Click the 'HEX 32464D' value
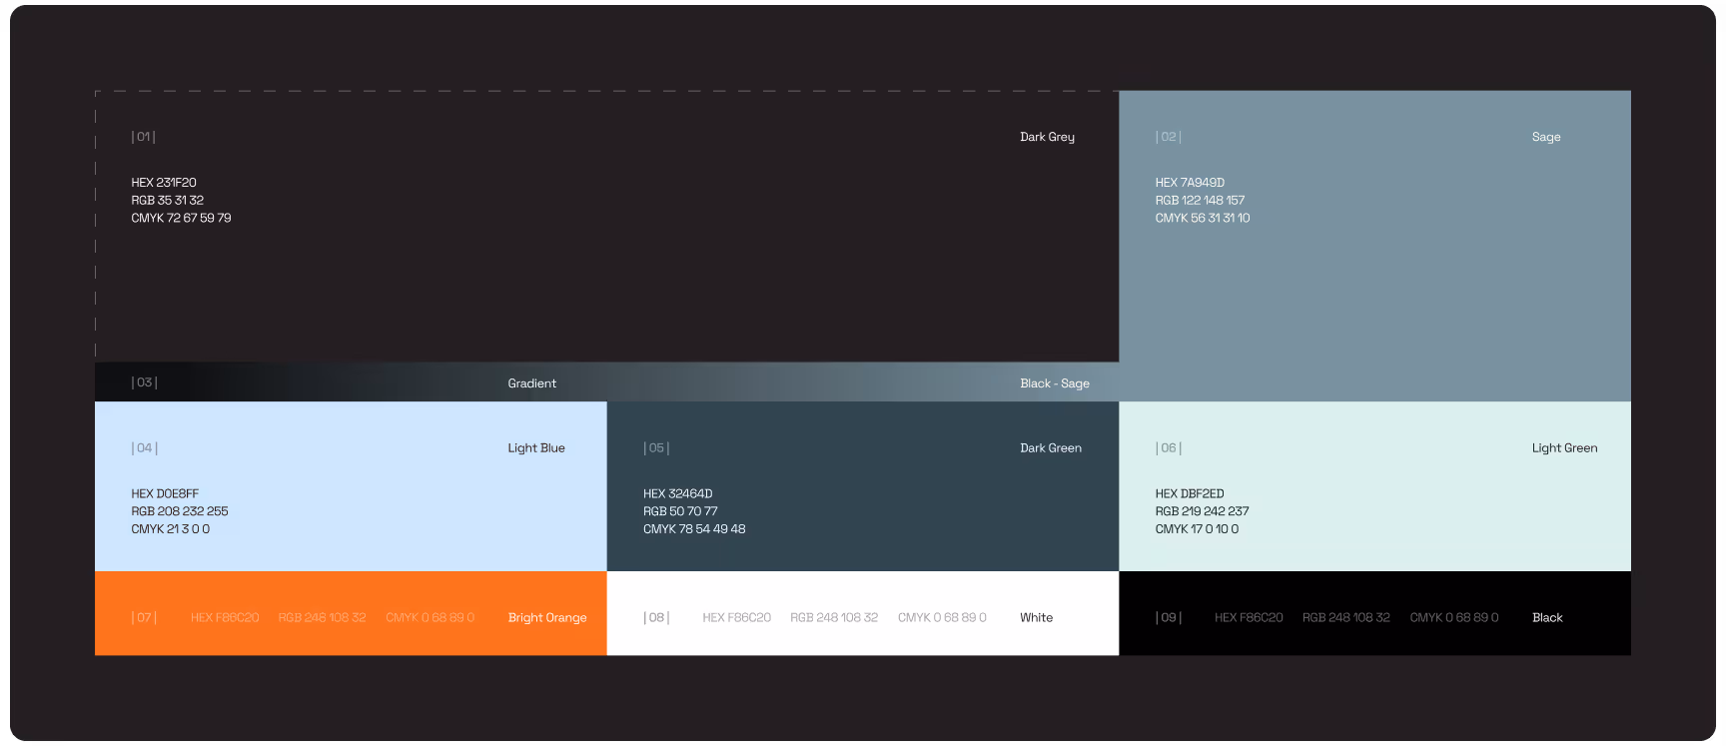1726x746 pixels. pyautogui.click(x=678, y=494)
